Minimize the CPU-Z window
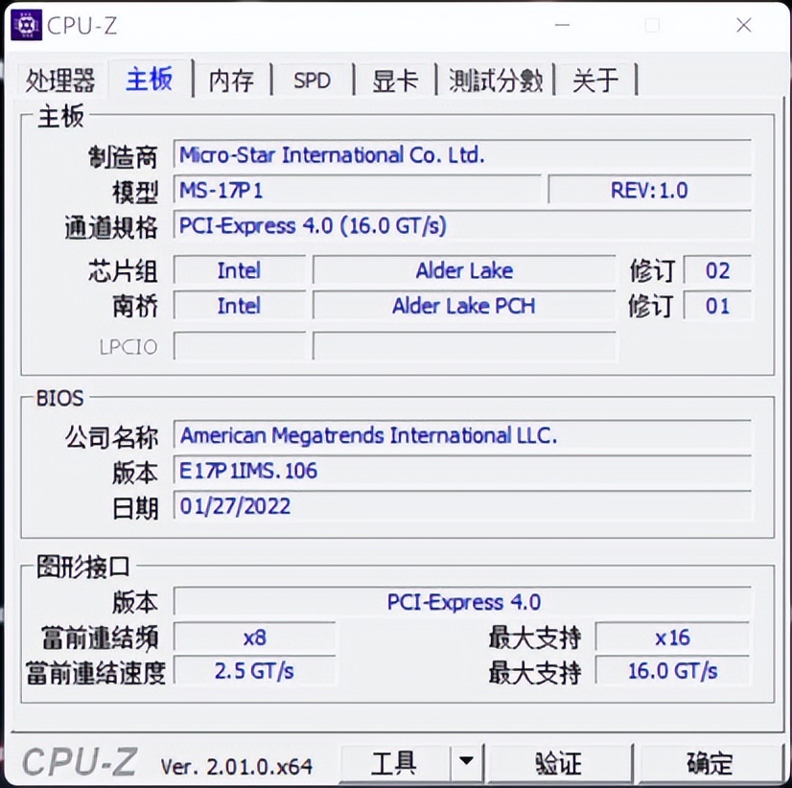This screenshot has height=788, width=792. point(562,25)
